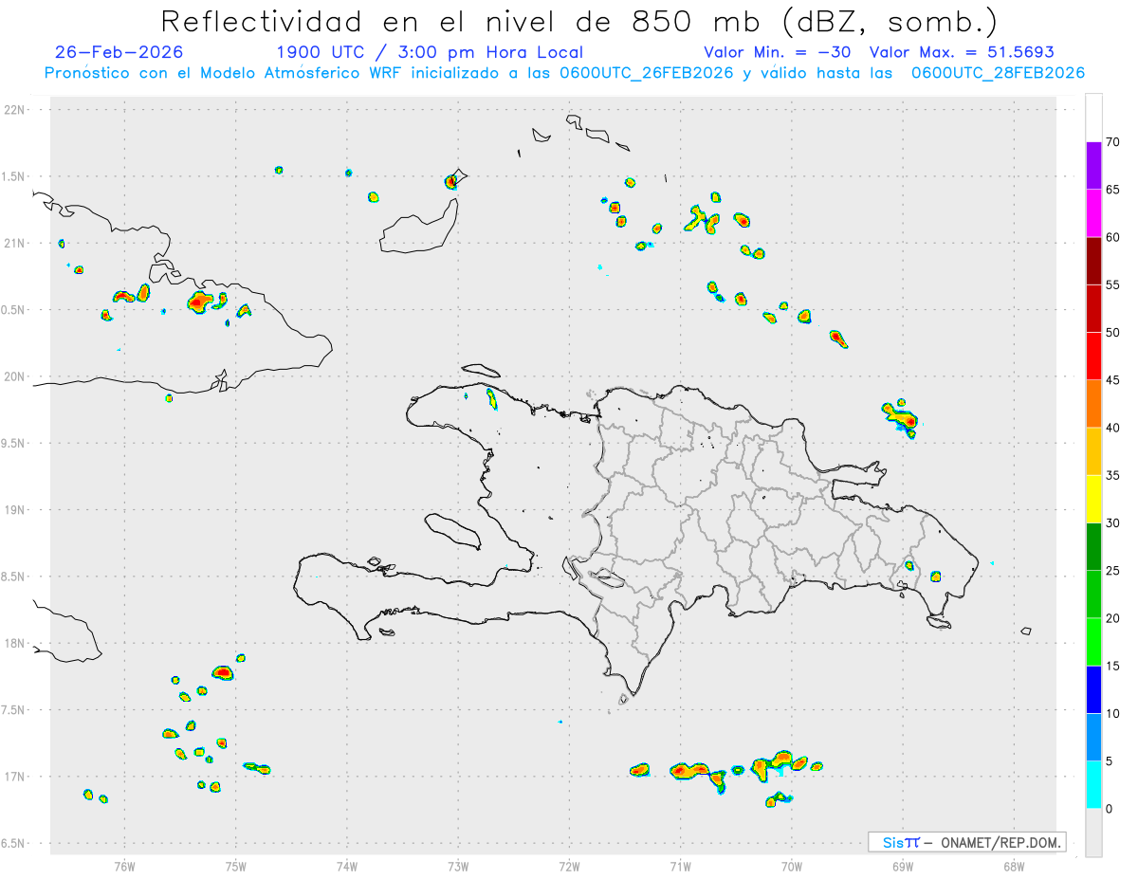Click the colorbar label '50'
The width and height of the screenshot is (1138, 879).
coord(1112,333)
